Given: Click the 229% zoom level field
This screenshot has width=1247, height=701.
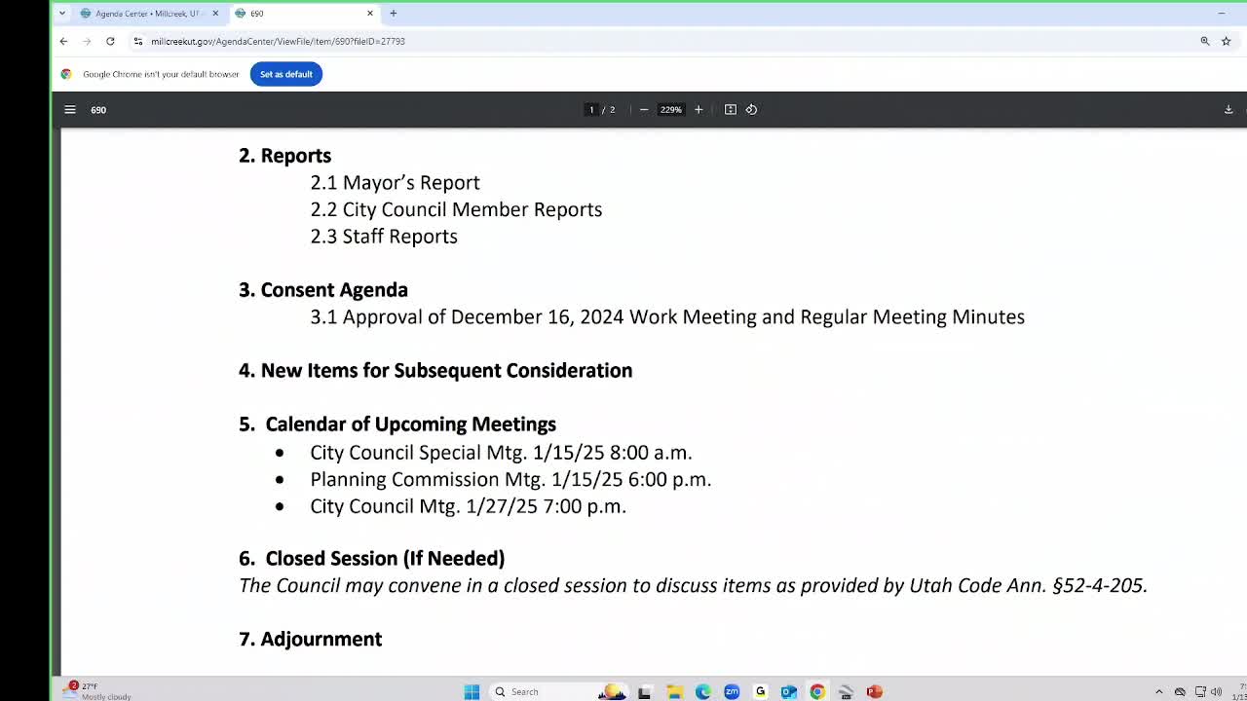Looking at the screenshot, I should (671, 110).
